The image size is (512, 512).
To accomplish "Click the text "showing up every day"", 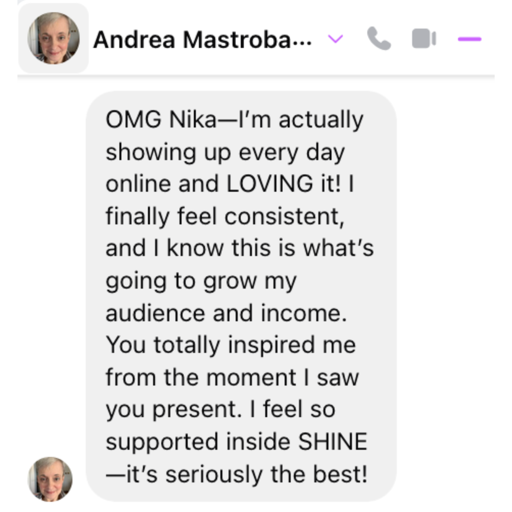I will 225,152.
